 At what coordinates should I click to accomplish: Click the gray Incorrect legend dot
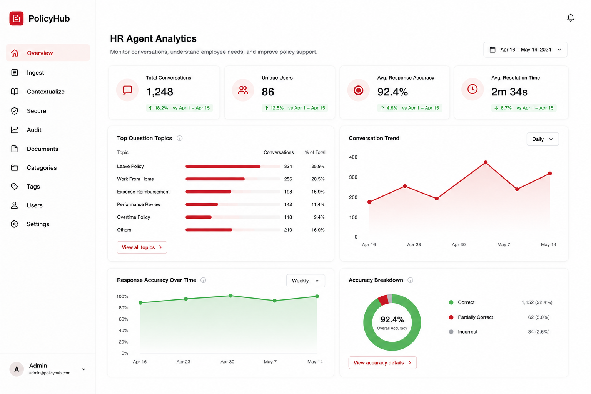click(x=451, y=332)
